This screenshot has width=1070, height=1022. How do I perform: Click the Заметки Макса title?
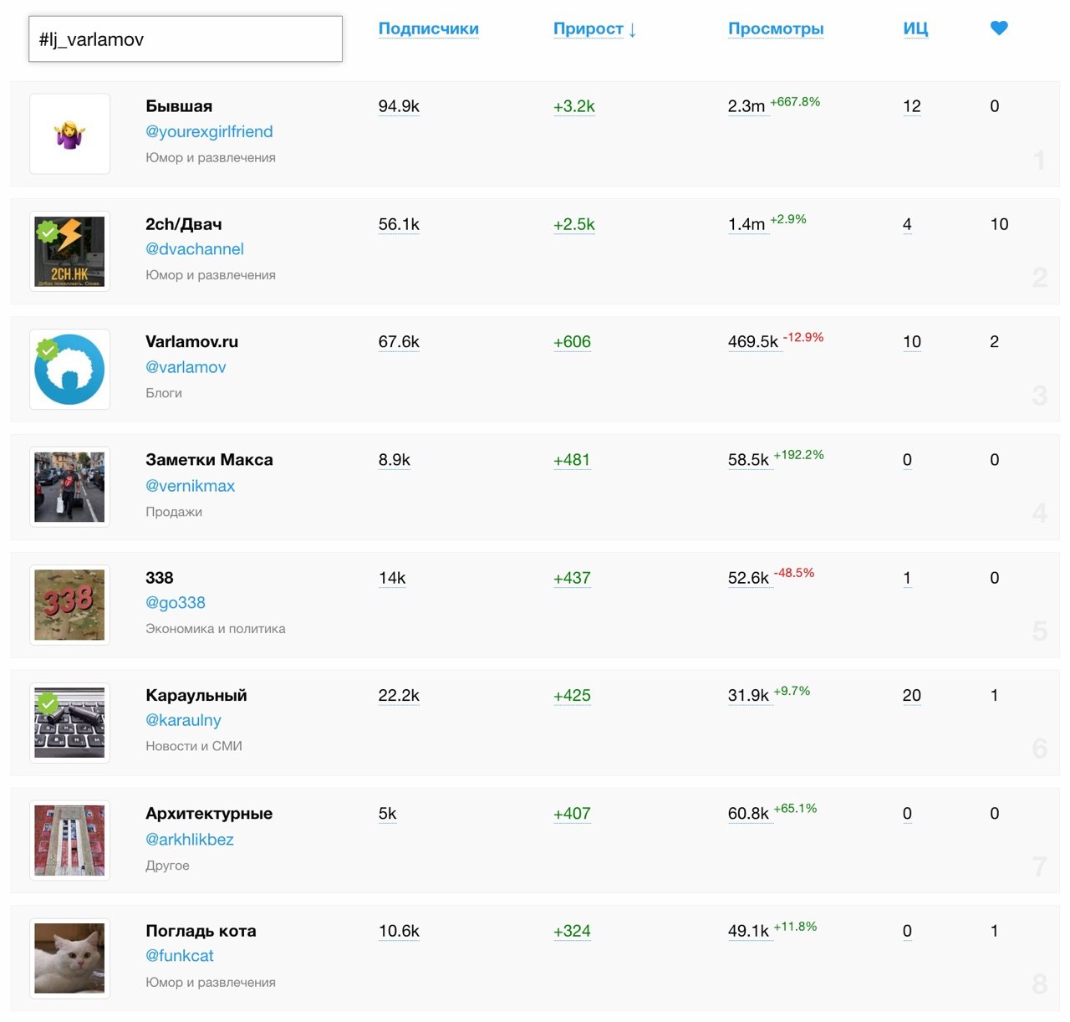pos(209,459)
